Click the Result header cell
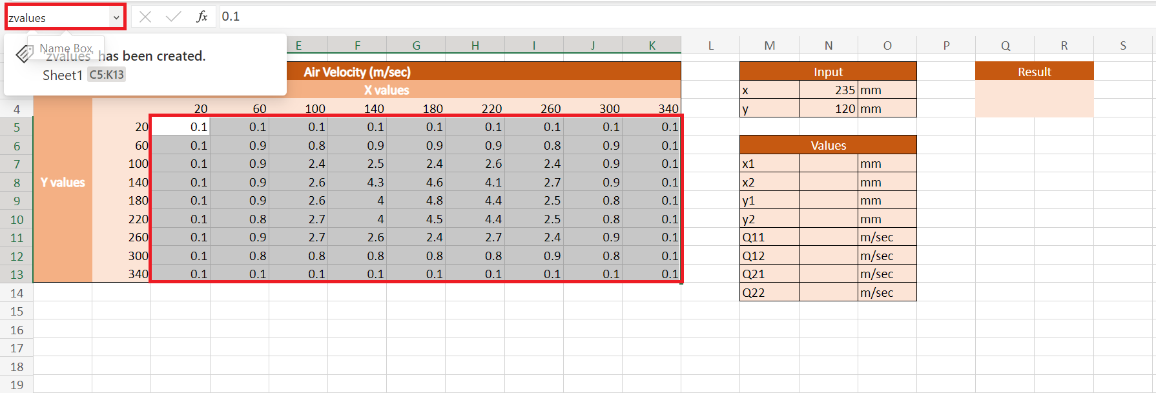Image resolution: width=1156 pixels, height=393 pixels. (x=1034, y=72)
